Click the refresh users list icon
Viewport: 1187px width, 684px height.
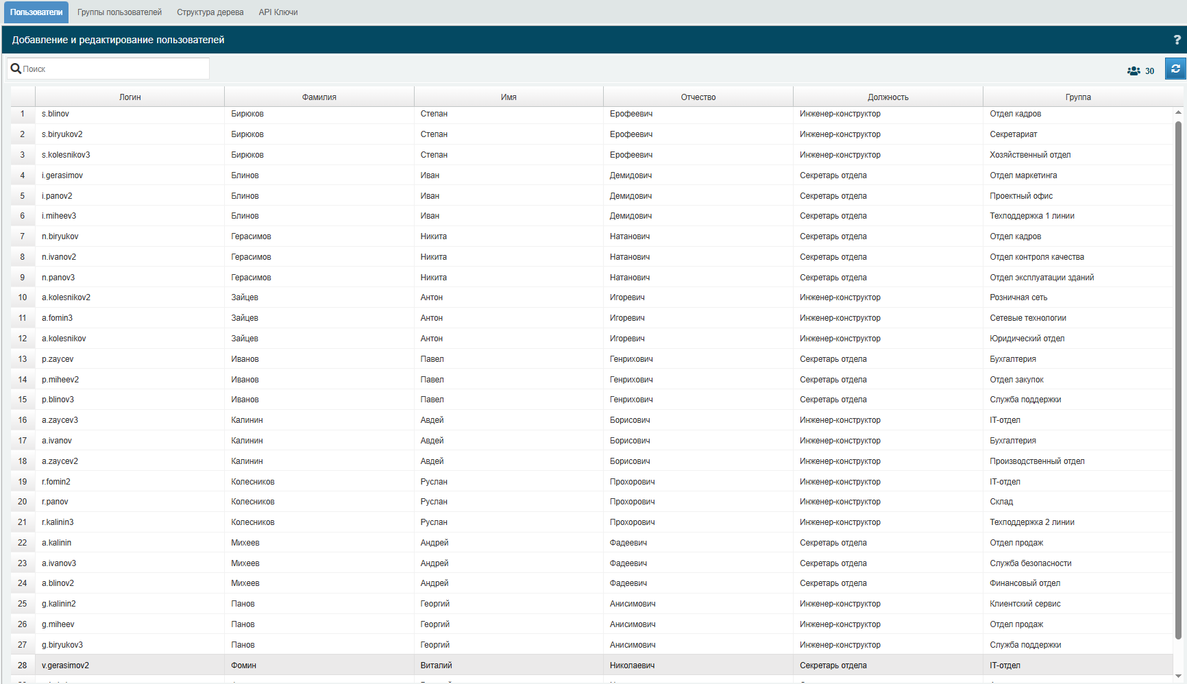coord(1175,69)
